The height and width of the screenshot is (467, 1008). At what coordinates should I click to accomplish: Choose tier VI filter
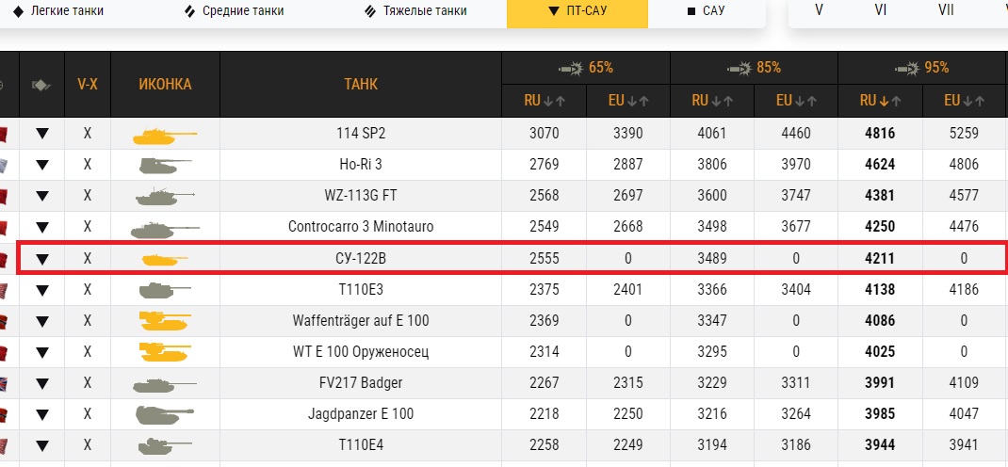point(881,10)
